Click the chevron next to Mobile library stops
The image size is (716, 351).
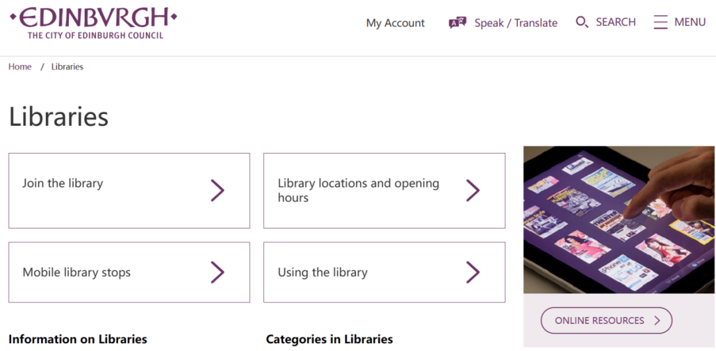coord(217,272)
